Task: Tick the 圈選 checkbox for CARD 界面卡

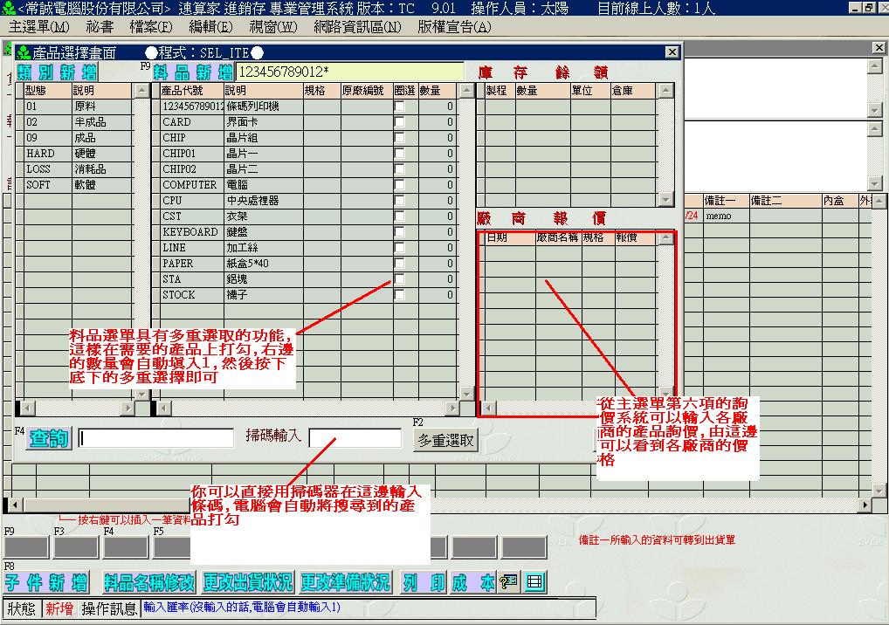Action: click(399, 122)
